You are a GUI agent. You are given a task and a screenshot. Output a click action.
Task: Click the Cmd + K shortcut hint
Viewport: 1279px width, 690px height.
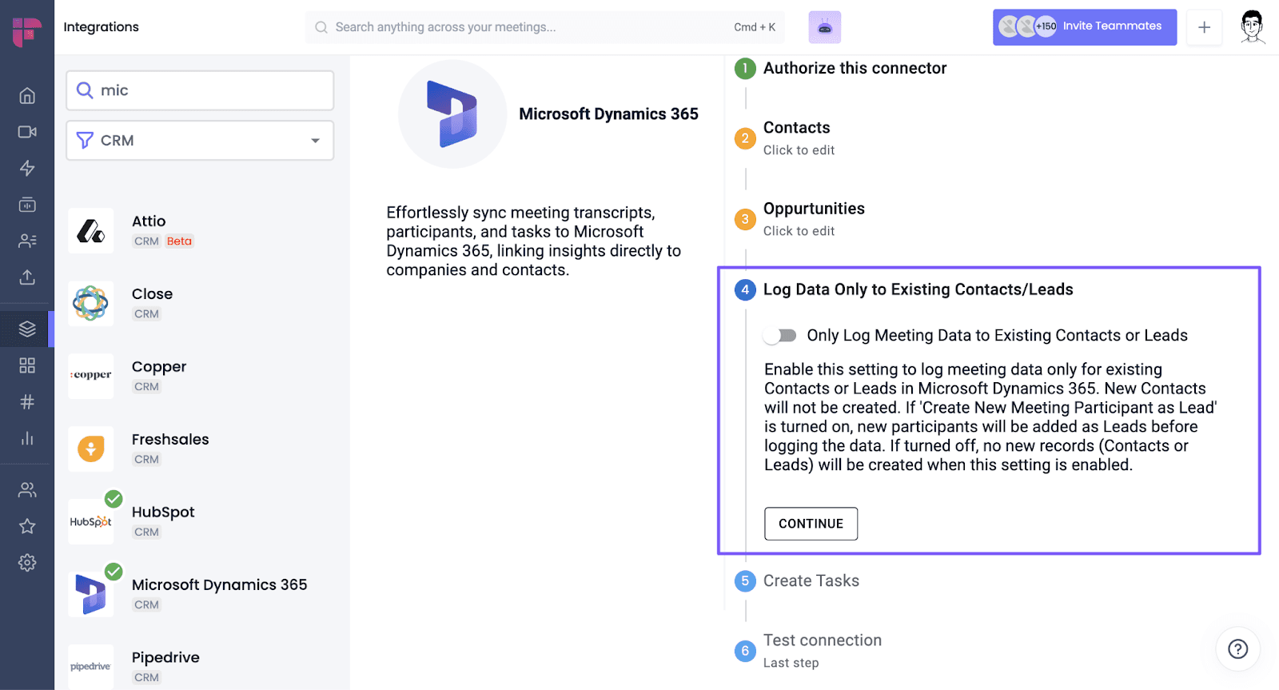point(755,27)
